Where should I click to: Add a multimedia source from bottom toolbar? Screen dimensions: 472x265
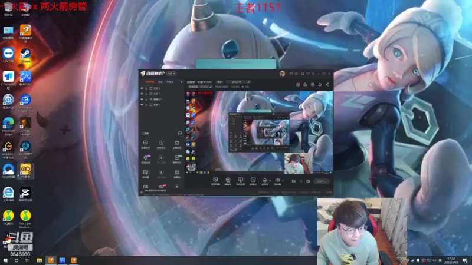click(x=253, y=181)
